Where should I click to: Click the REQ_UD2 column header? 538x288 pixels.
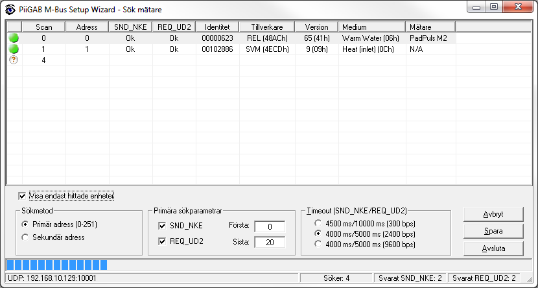[174, 27]
